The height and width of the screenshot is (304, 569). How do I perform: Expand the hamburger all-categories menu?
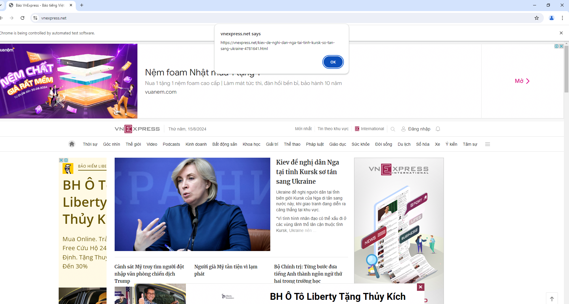point(487,144)
